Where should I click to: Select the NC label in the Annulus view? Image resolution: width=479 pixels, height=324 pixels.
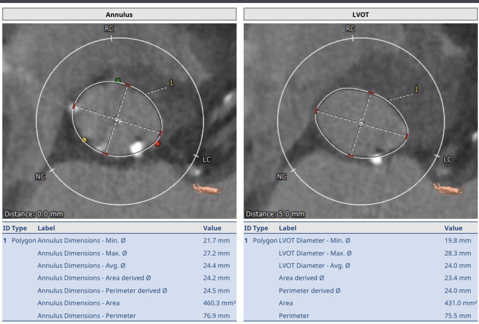pyautogui.click(x=40, y=176)
